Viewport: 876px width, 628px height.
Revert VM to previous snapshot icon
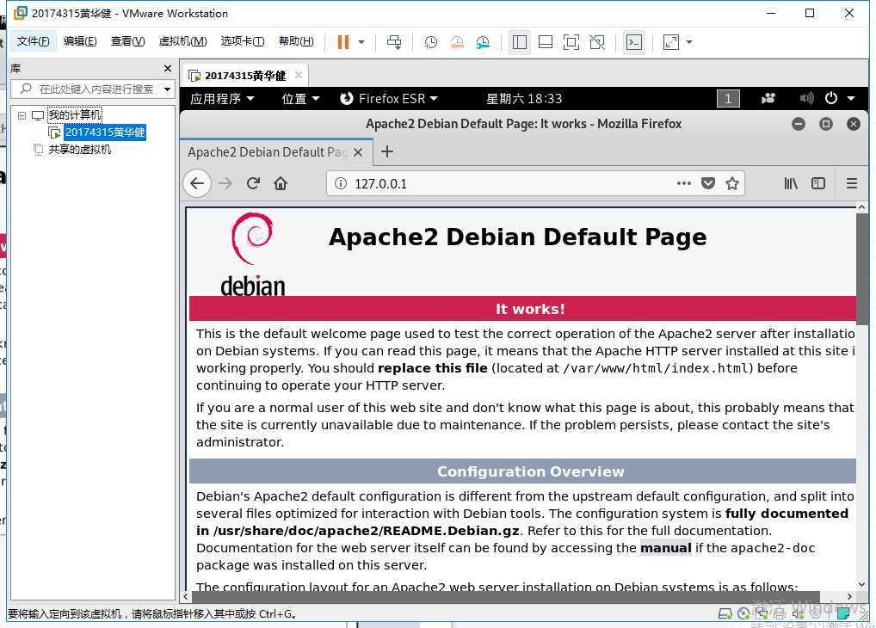click(456, 42)
